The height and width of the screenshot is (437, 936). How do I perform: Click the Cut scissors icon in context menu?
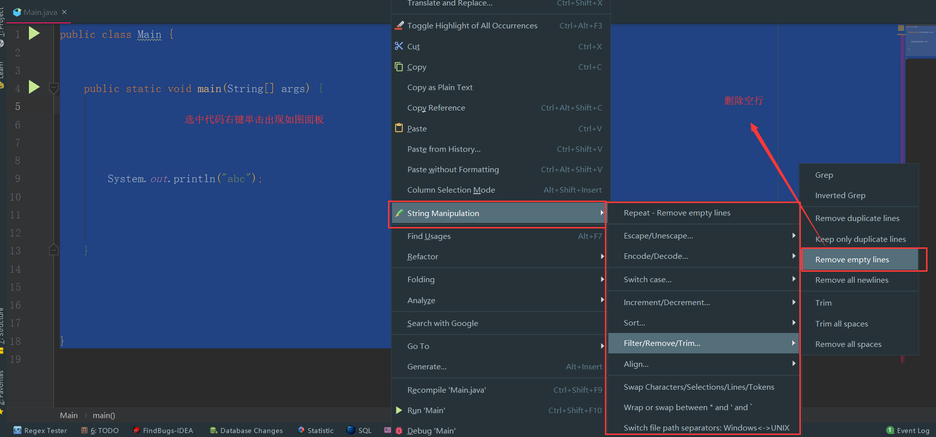[399, 46]
